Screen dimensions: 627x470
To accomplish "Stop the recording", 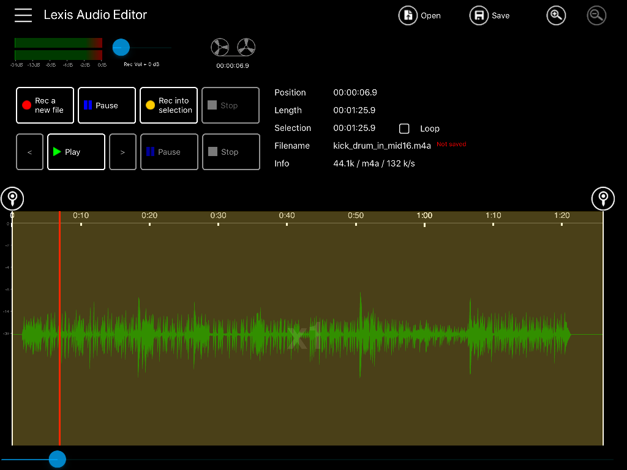I will 231,105.
